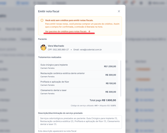The image size is (167, 133).
Task: Select Clareamento dental a laser row
Action: click(78, 92)
